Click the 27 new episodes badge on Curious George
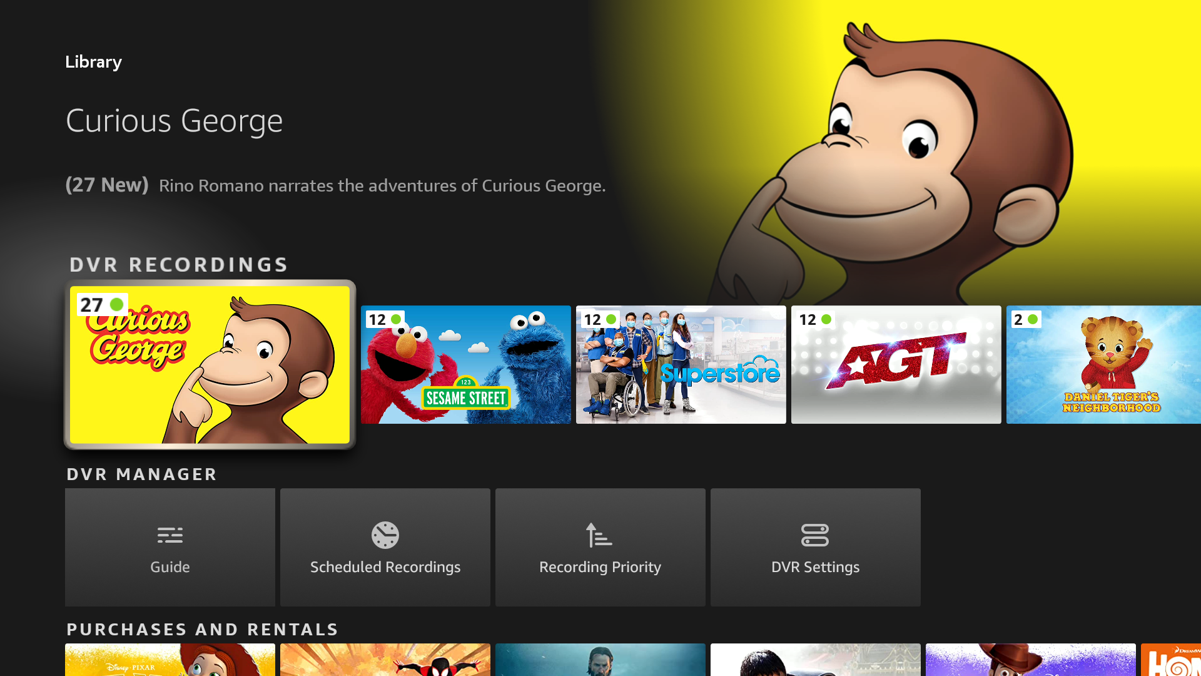 click(x=102, y=305)
